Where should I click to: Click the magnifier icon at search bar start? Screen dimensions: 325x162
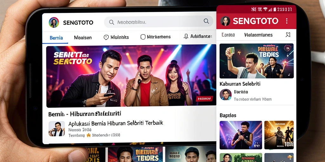click(x=111, y=22)
